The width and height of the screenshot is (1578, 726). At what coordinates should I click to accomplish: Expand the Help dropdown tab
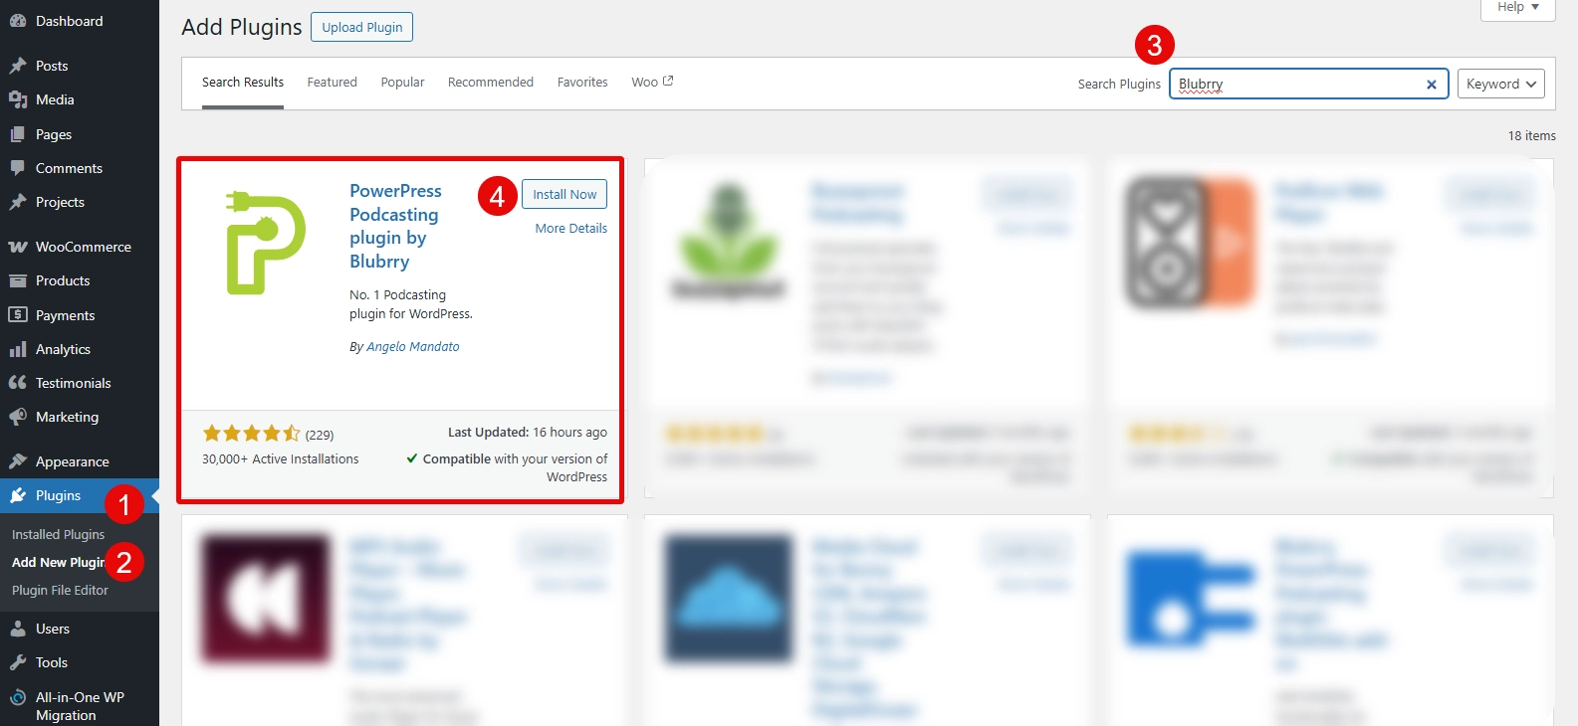(x=1518, y=8)
